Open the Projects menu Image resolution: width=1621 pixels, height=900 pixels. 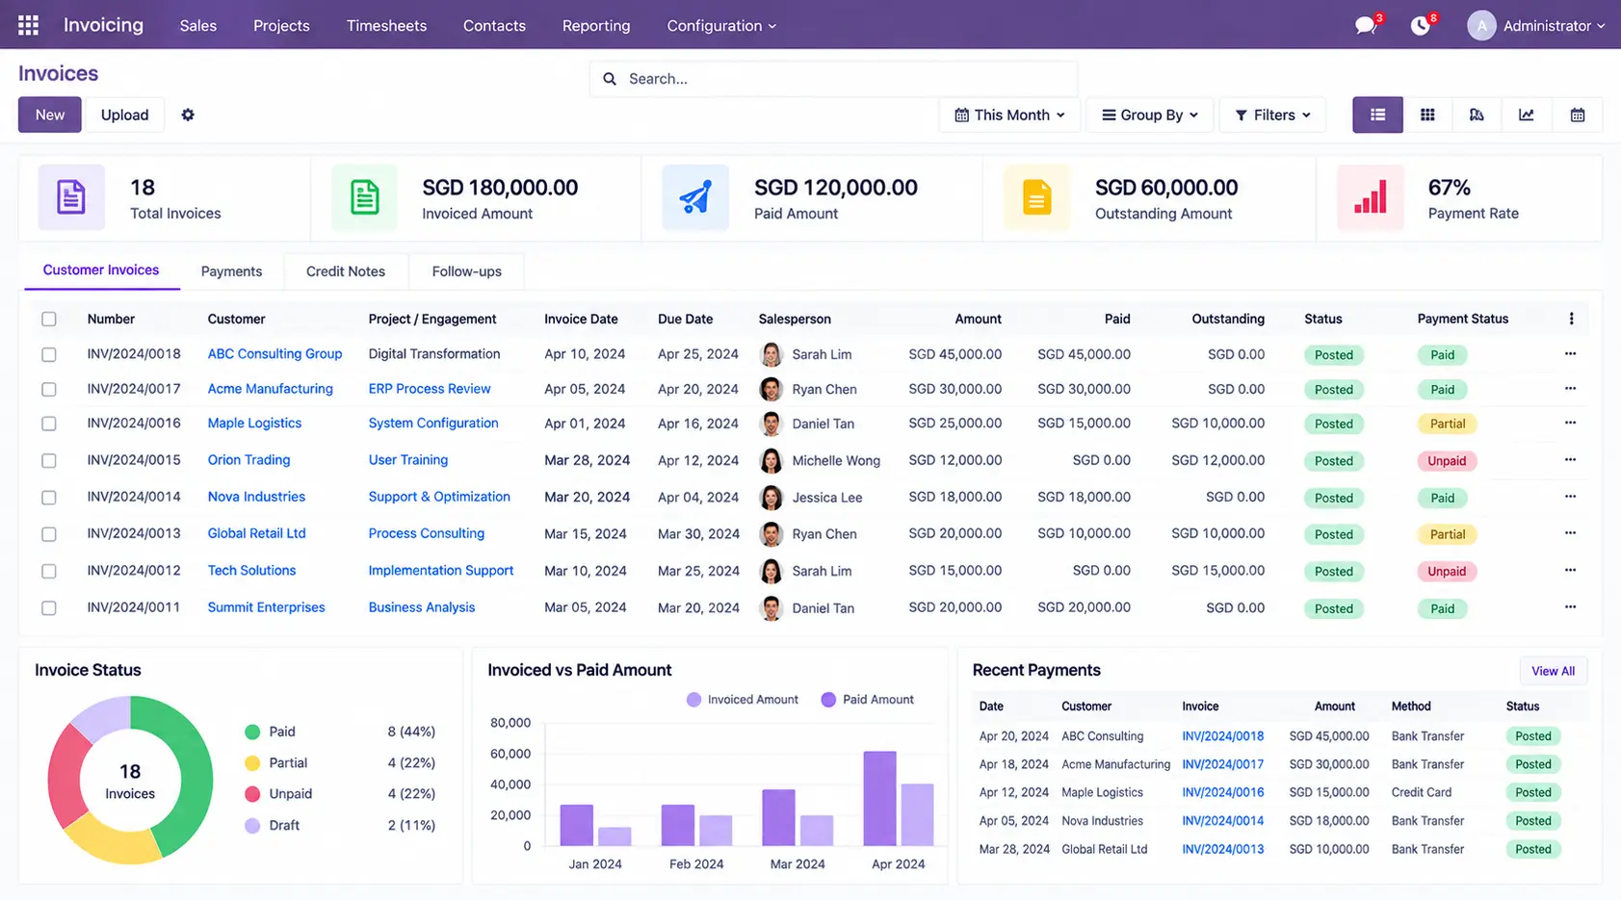[x=281, y=26]
